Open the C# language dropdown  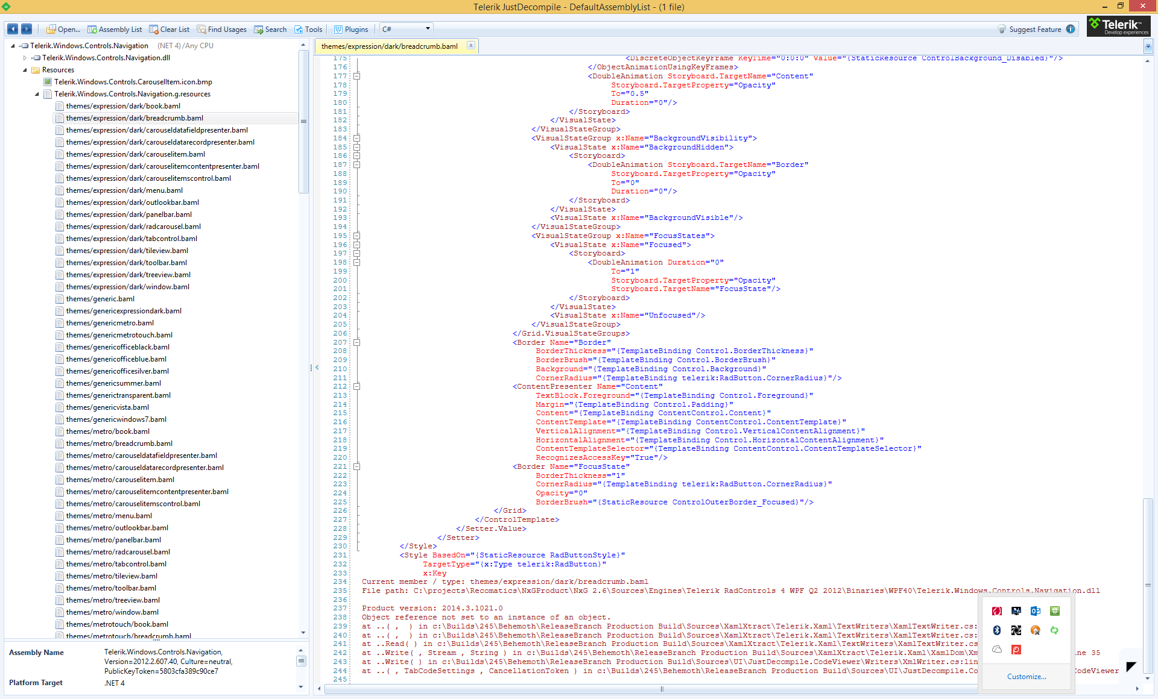tap(407, 29)
